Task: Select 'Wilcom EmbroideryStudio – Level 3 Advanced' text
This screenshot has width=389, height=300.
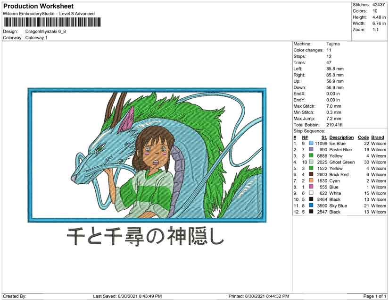Action: tap(49, 14)
